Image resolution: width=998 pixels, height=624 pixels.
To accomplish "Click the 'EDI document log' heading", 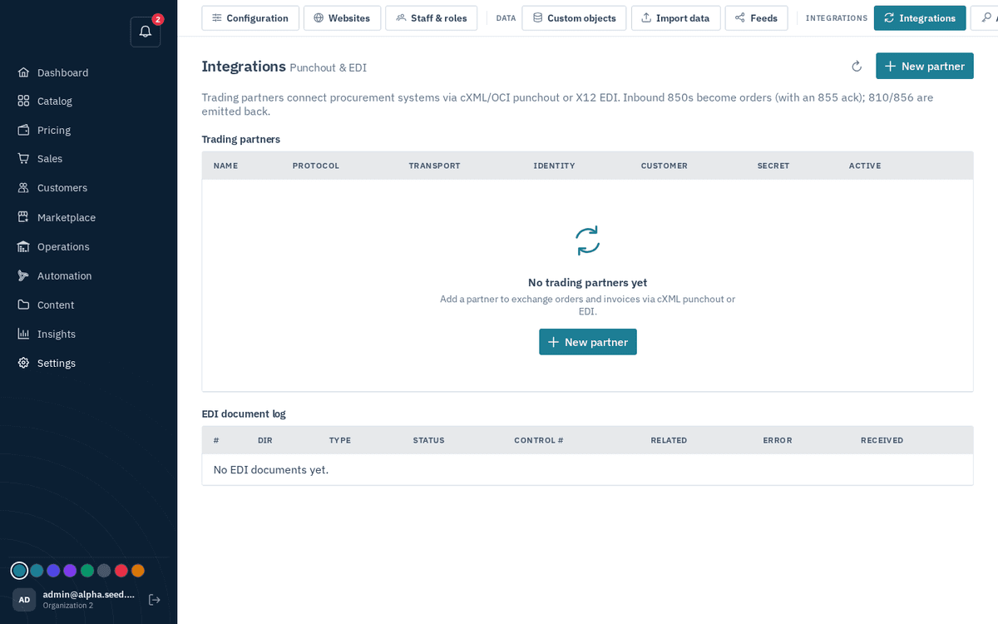I will (x=244, y=414).
